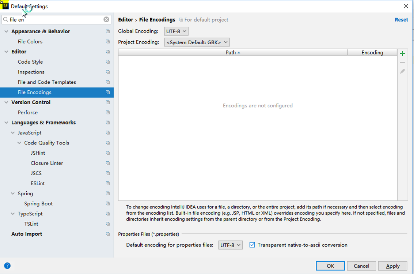
Task: Collapse the Spring node
Action: [13, 194]
